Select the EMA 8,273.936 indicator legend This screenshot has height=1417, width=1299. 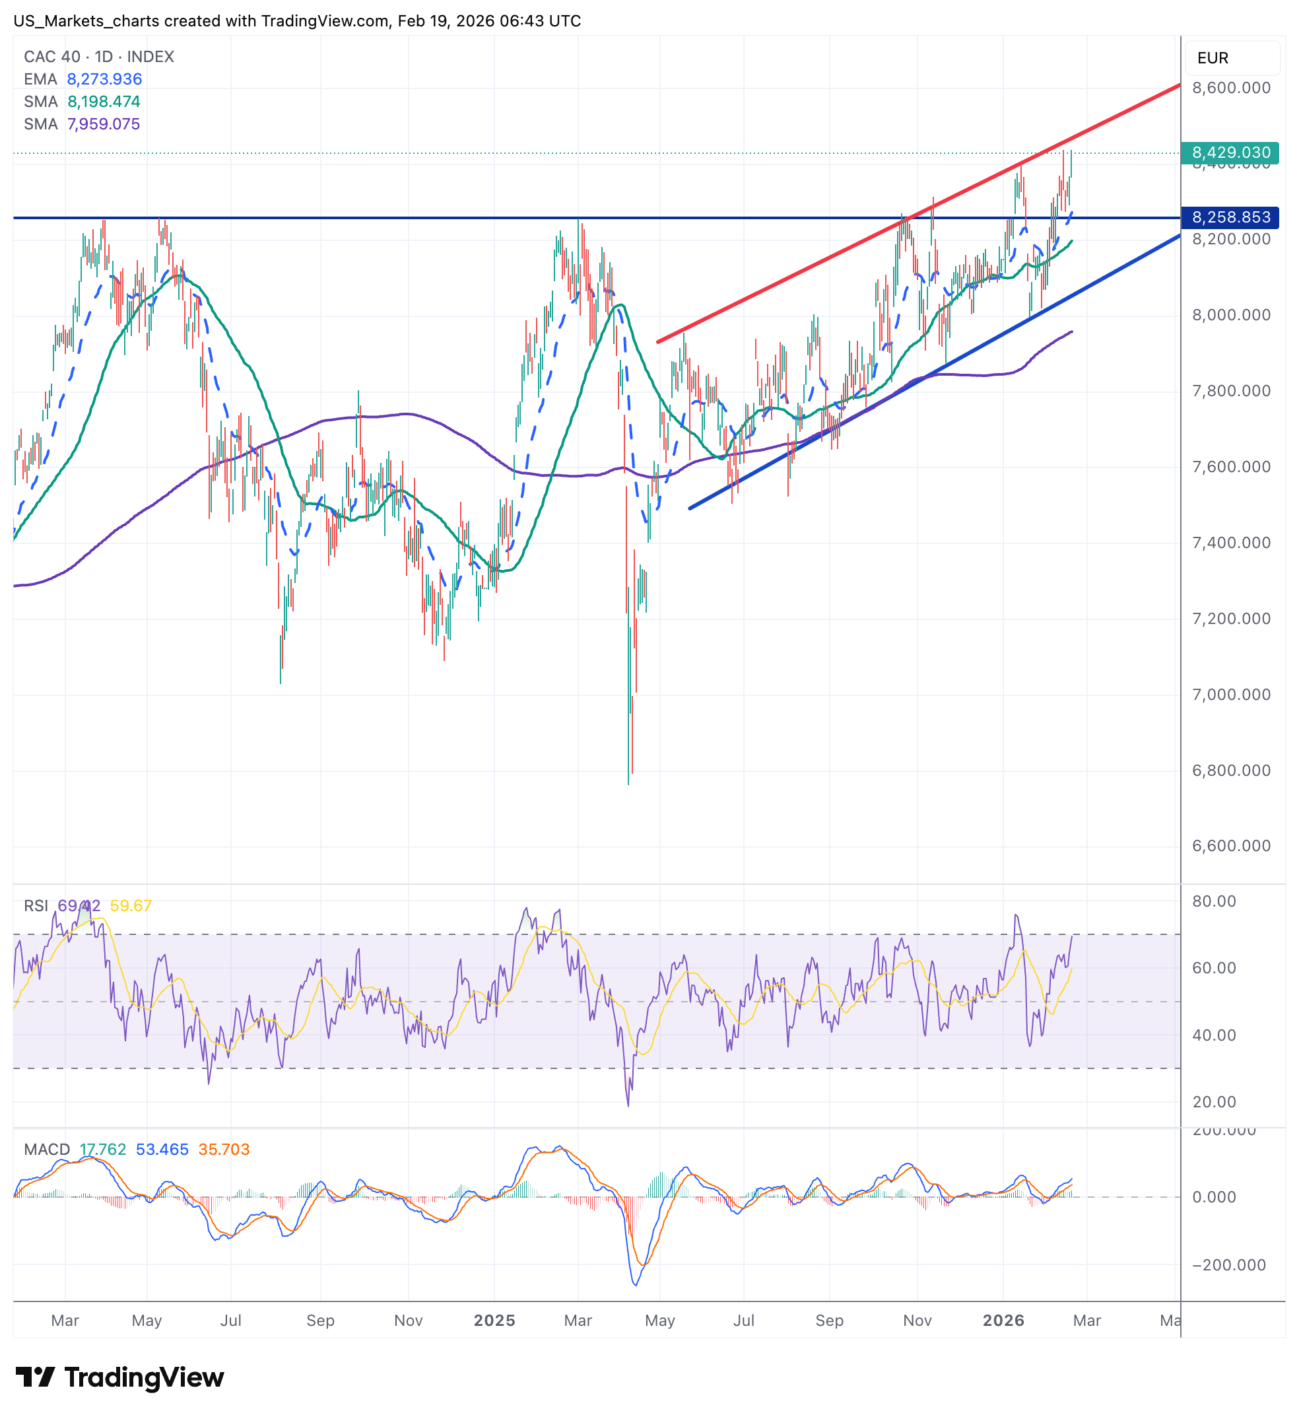[83, 79]
